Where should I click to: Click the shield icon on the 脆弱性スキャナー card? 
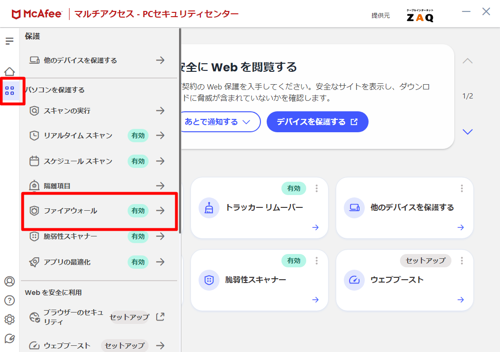pos(209,280)
